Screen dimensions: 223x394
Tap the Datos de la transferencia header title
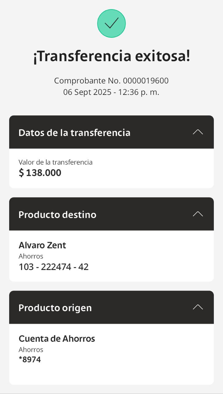click(x=74, y=133)
